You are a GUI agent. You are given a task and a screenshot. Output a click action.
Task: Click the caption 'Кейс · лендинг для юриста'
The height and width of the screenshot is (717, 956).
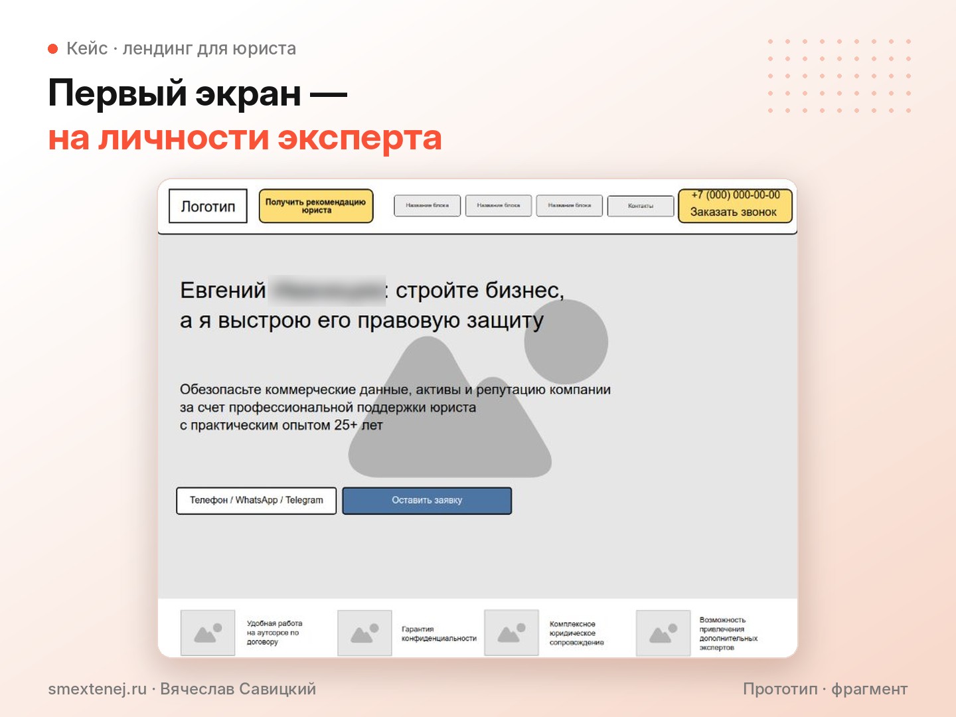point(181,48)
